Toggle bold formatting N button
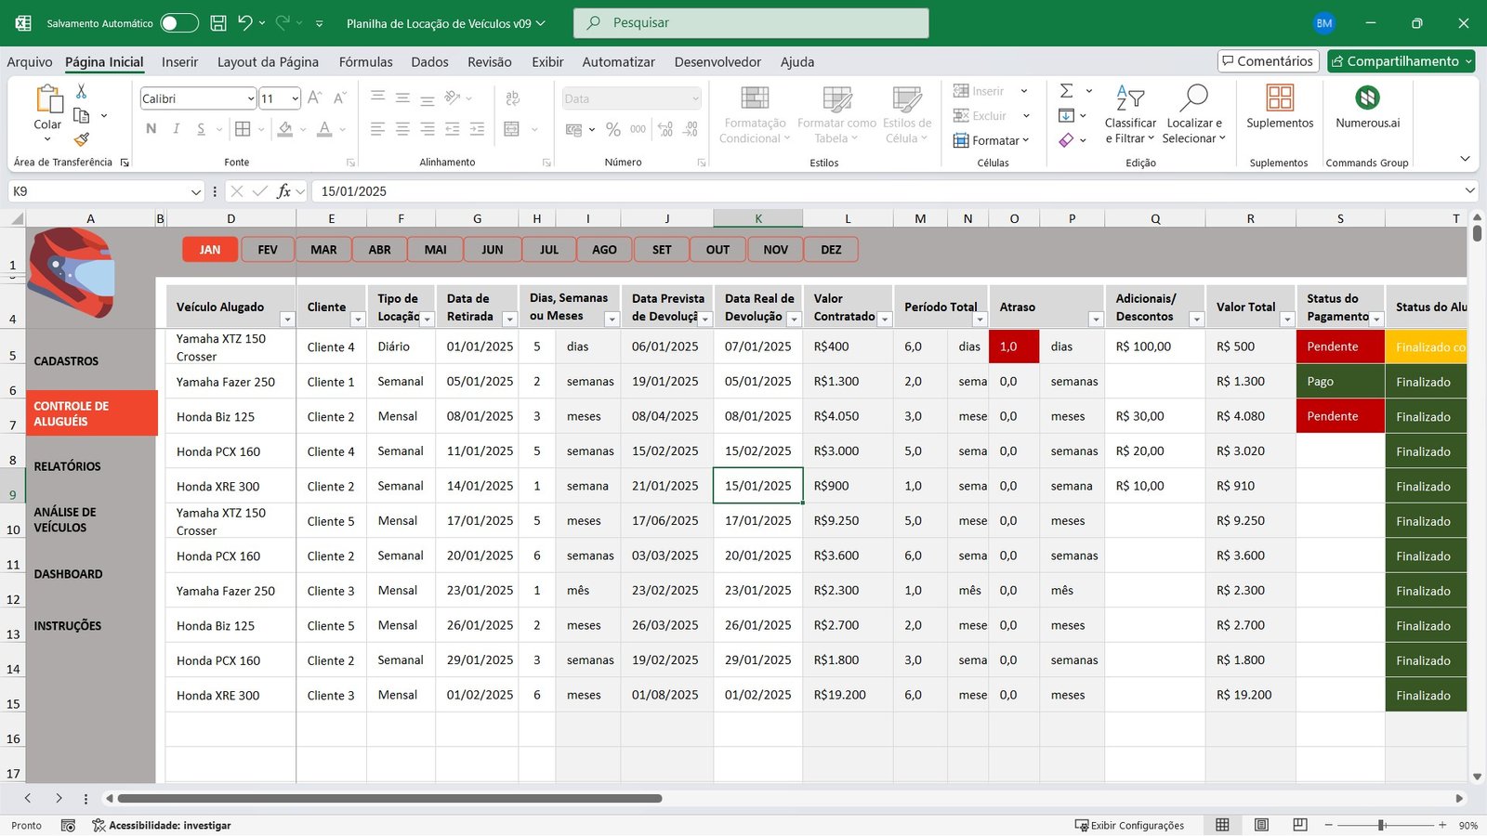 [151, 129]
